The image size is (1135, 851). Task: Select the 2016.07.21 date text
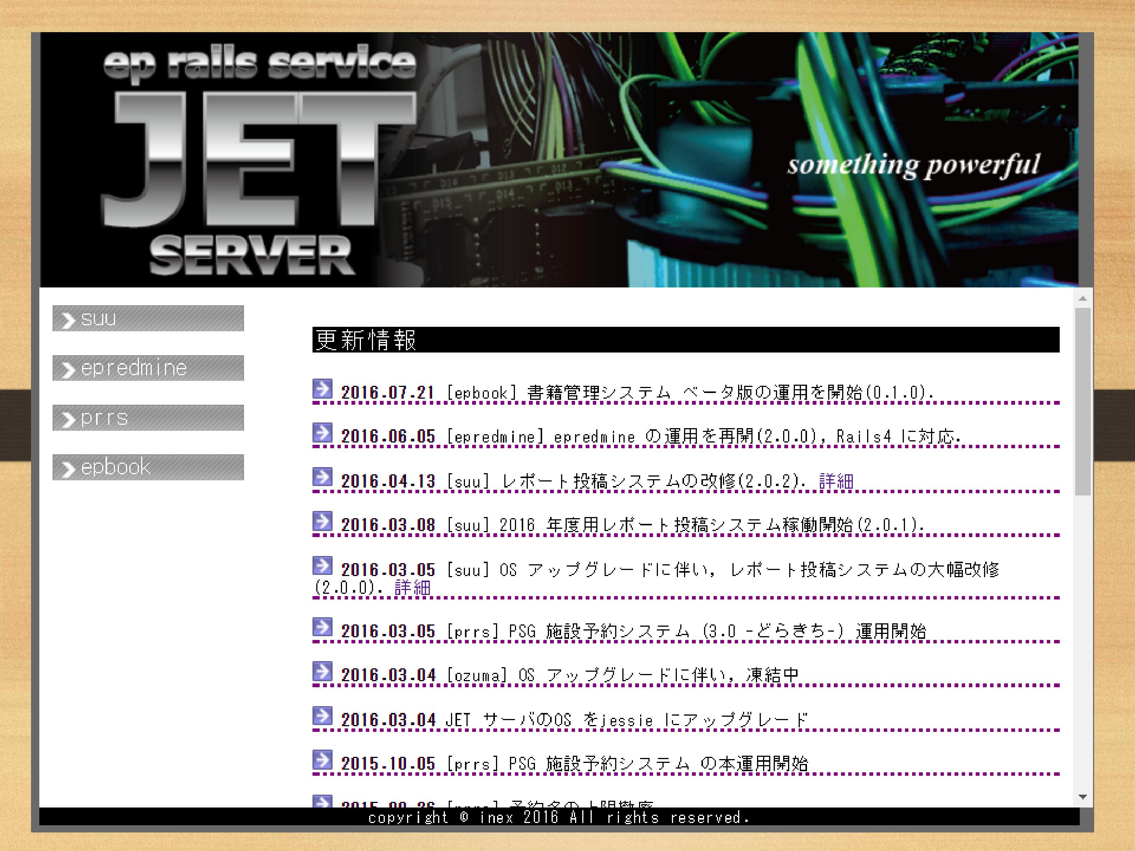[388, 393]
